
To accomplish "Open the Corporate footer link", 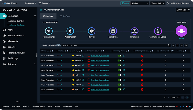I will (x=5, y=106).
